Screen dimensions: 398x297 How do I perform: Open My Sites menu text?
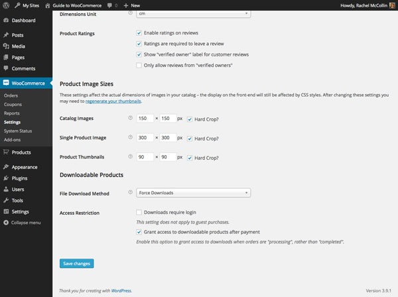coord(31,5)
